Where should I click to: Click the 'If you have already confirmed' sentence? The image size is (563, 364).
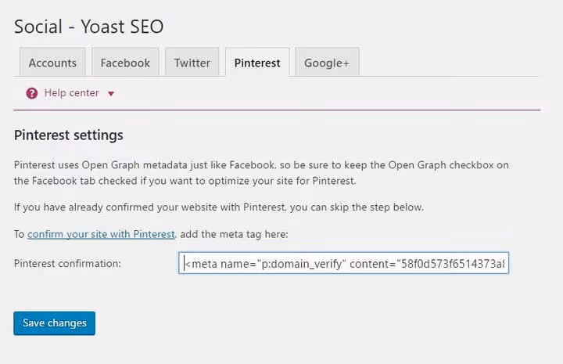pos(219,207)
